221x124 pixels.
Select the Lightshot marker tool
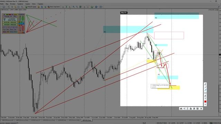[x=205, y=96]
